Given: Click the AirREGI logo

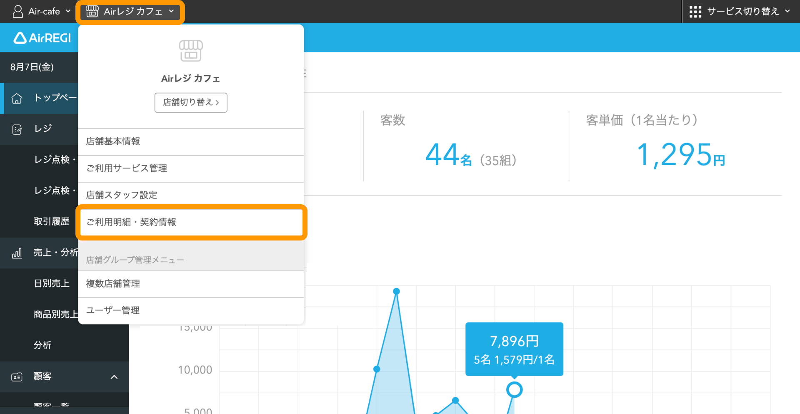Looking at the screenshot, I should [42, 38].
